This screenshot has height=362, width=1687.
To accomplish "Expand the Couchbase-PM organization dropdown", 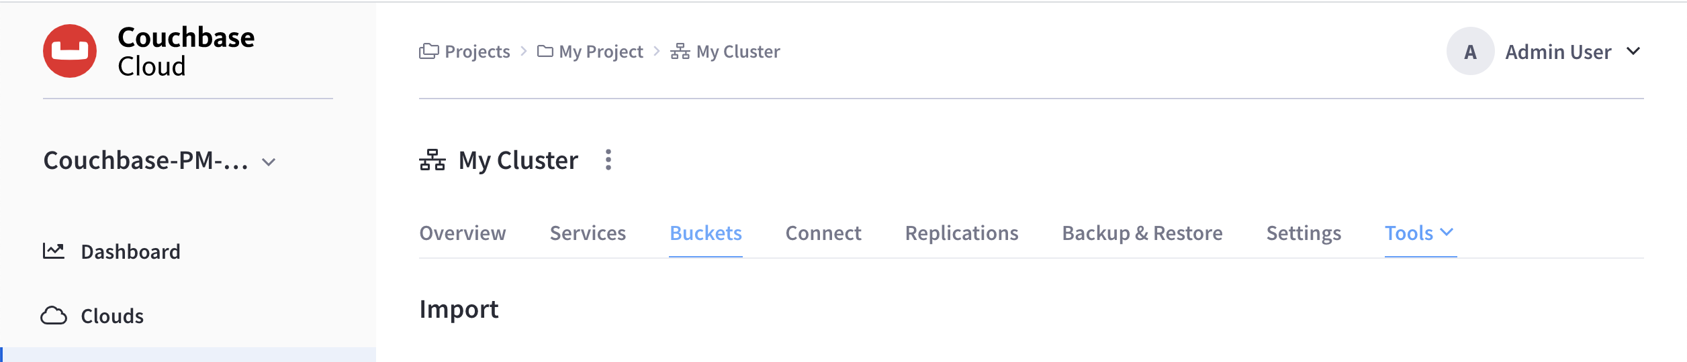I will click(269, 162).
